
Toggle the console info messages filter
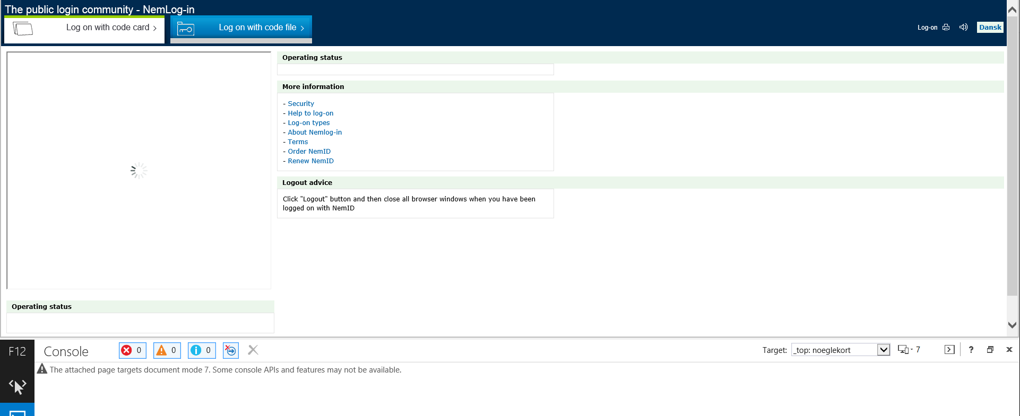click(201, 350)
